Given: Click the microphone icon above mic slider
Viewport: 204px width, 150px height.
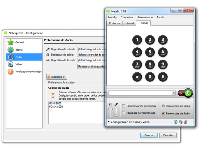Looking at the screenshot, I should 116,104.
